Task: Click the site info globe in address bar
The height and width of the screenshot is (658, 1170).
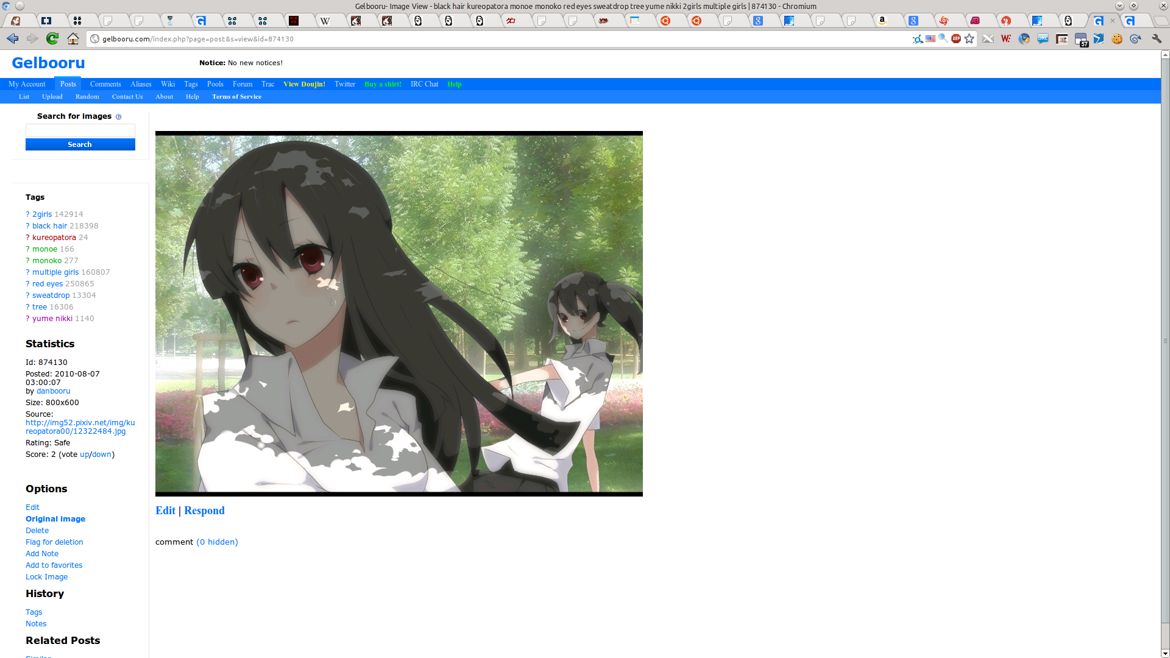Action: pos(94,38)
